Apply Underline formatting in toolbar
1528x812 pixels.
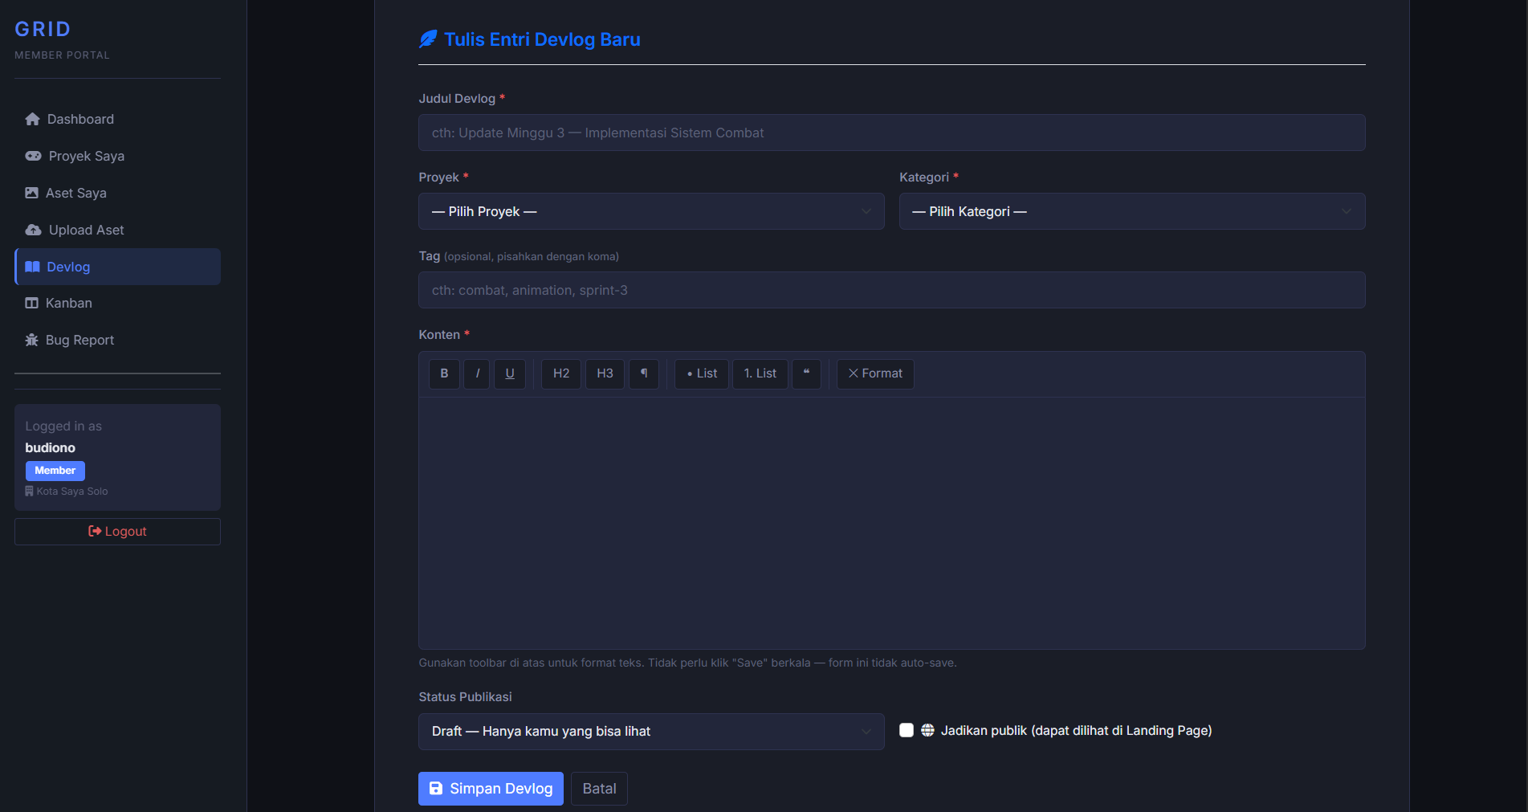click(x=510, y=373)
